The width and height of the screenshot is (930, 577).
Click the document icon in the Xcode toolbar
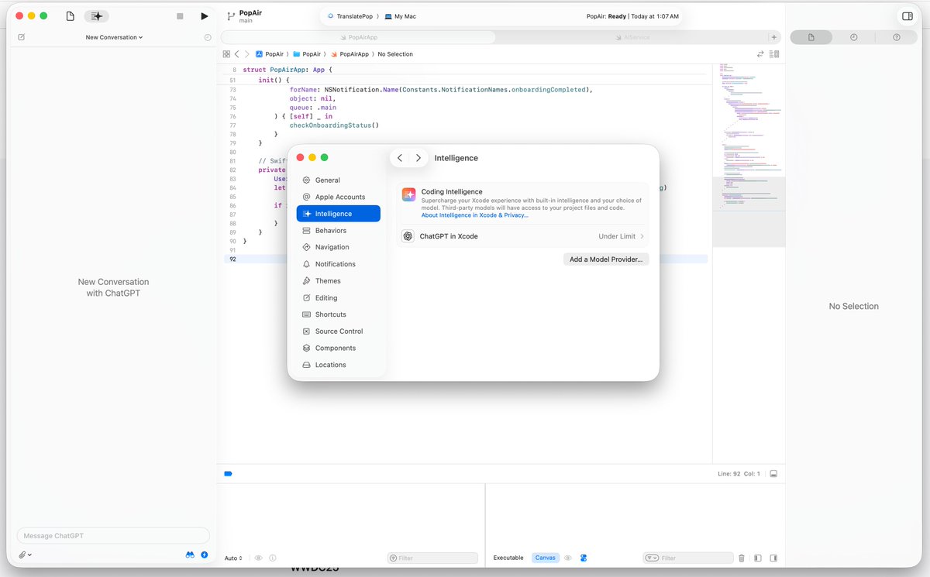71,16
